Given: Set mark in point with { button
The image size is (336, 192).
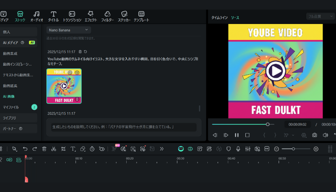Looking at the screenshot, I should (264, 135).
